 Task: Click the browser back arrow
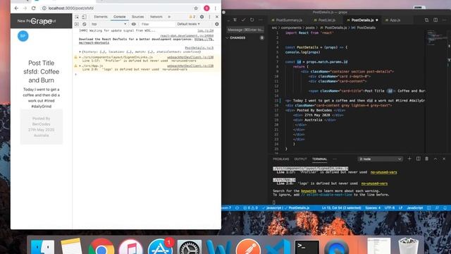(16, 8)
